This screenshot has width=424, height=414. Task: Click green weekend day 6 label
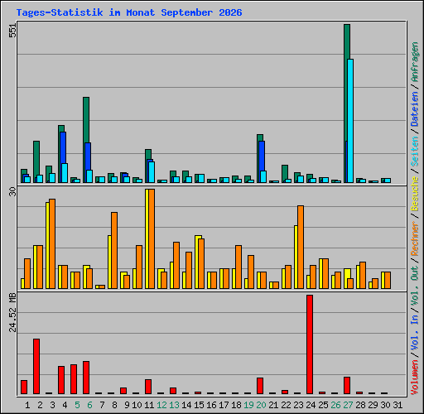click(x=89, y=405)
